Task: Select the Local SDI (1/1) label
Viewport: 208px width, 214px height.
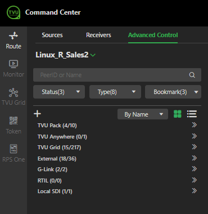Action: coord(55,191)
